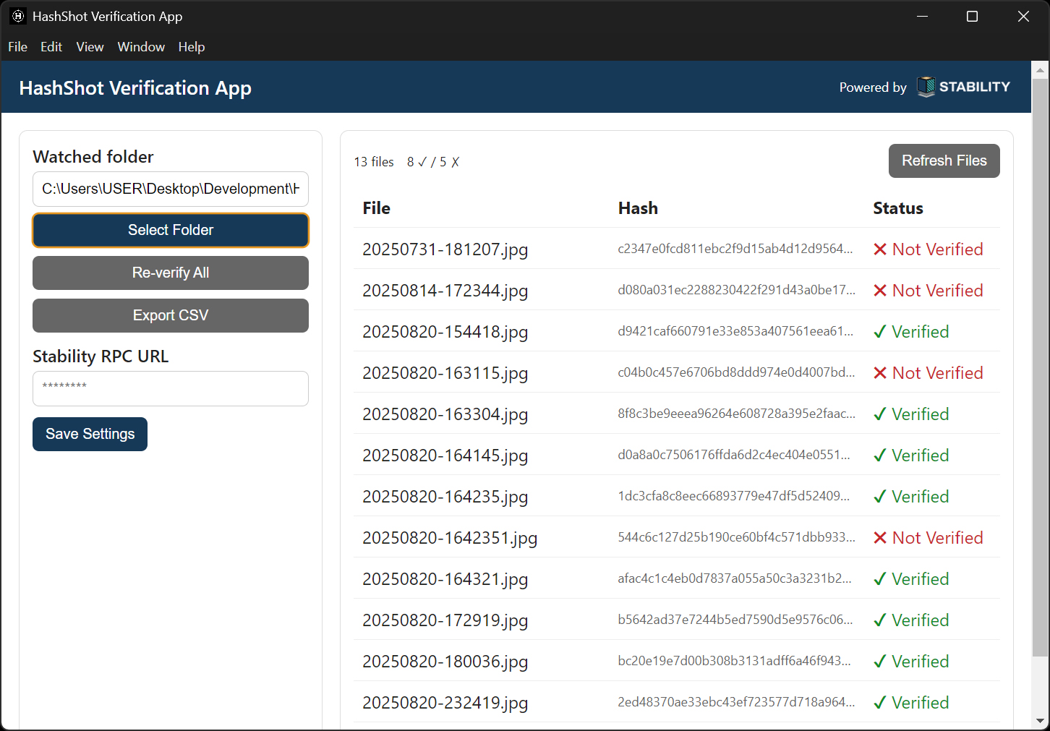Open the Window menu
1050x731 pixels.
[141, 47]
